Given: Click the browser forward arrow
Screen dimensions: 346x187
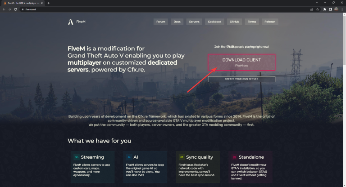Looking at the screenshot, I should click(10, 9).
